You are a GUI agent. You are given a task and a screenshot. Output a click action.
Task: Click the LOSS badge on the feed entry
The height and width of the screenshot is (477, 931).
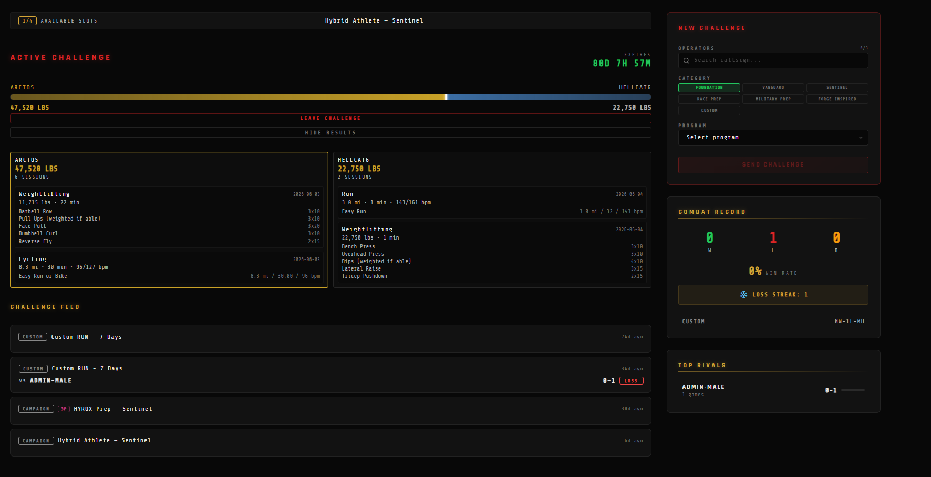(631, 381)
